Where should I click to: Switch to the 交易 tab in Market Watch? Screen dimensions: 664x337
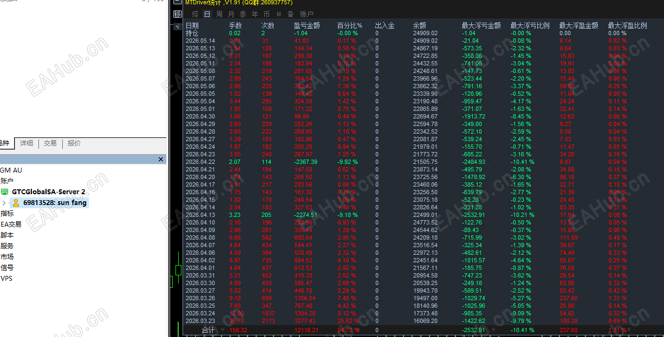(50, 143)
